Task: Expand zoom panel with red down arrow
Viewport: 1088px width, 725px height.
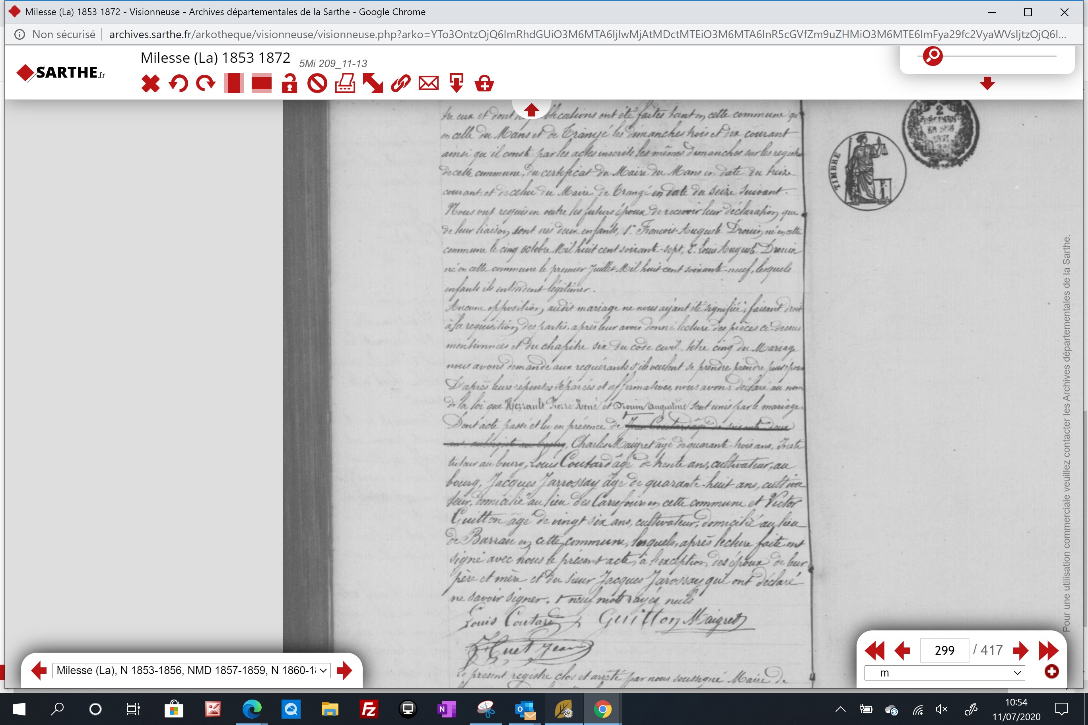Action: tap(987, 84)
